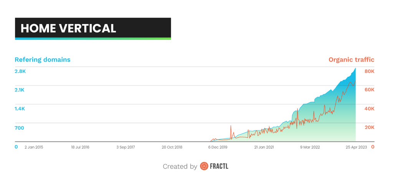Click the orange traffic spike near Dec 2019
This screenshot has width=393, height=180.
(x=231, y=127)
